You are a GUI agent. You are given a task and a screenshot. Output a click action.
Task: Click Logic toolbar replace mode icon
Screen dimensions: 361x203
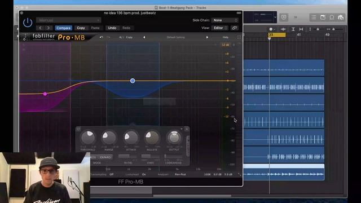coord(284,17)
